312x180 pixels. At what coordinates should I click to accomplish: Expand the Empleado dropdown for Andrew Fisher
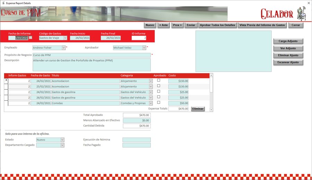63,48
